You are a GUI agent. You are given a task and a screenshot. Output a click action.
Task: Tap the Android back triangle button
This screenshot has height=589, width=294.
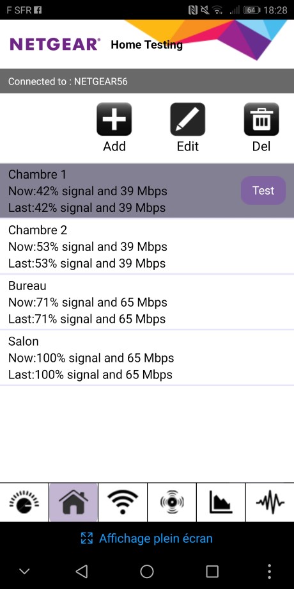coord(81,571)
